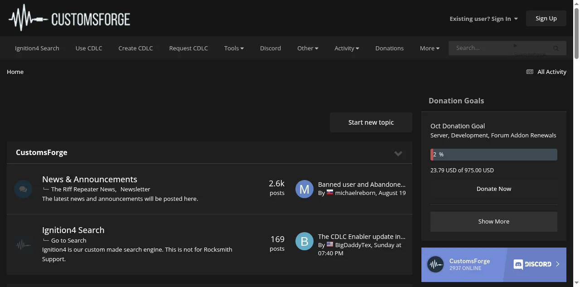Click Show More in Donation Goals

(494, 222)
